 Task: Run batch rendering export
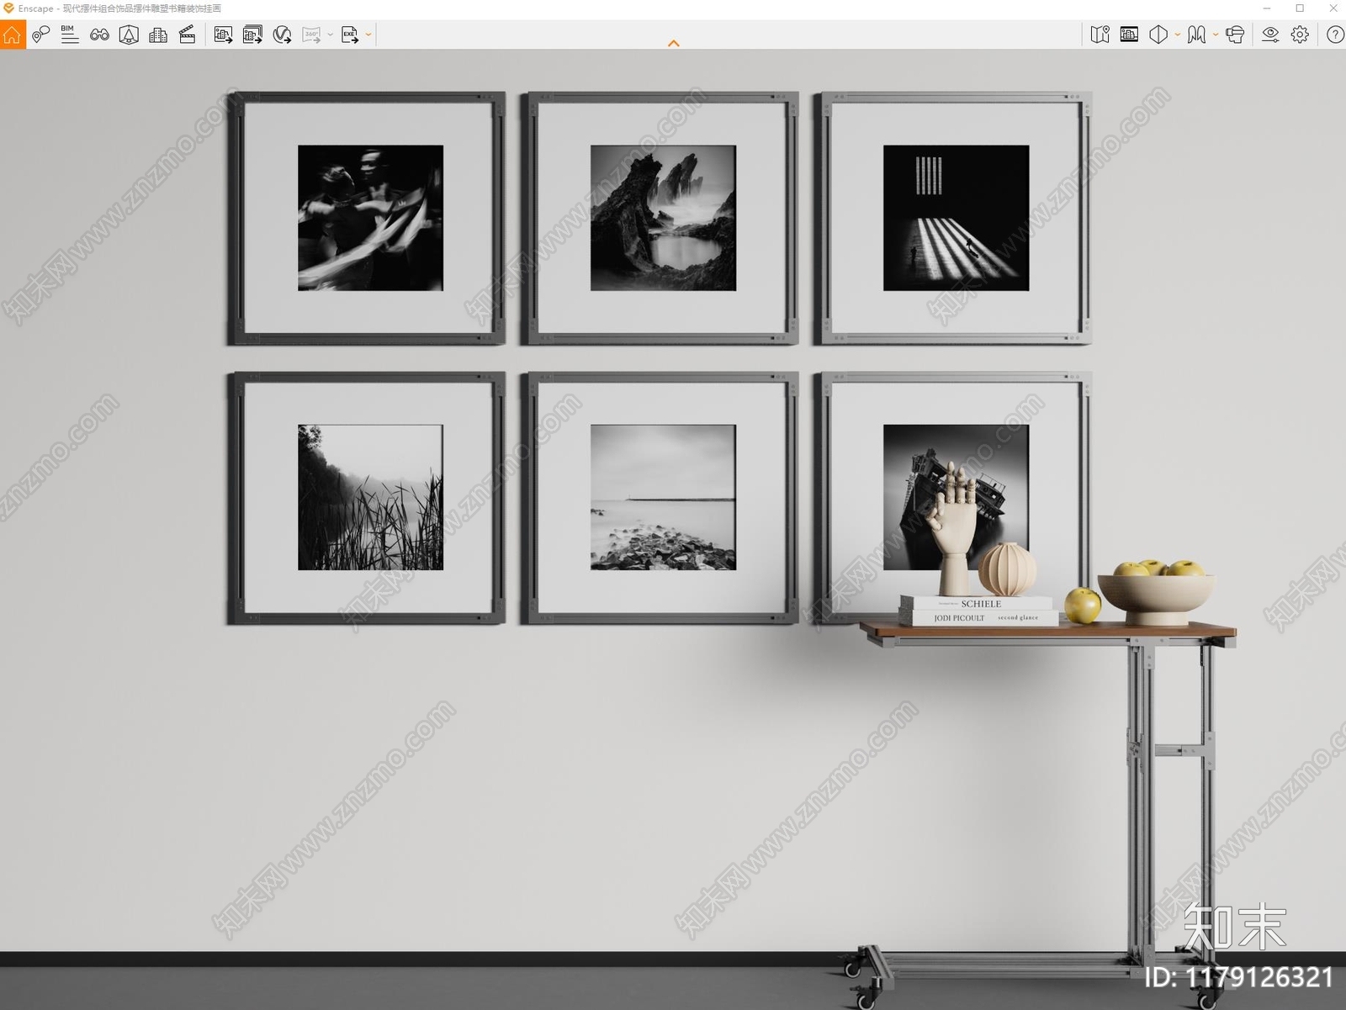pos(252,34)
